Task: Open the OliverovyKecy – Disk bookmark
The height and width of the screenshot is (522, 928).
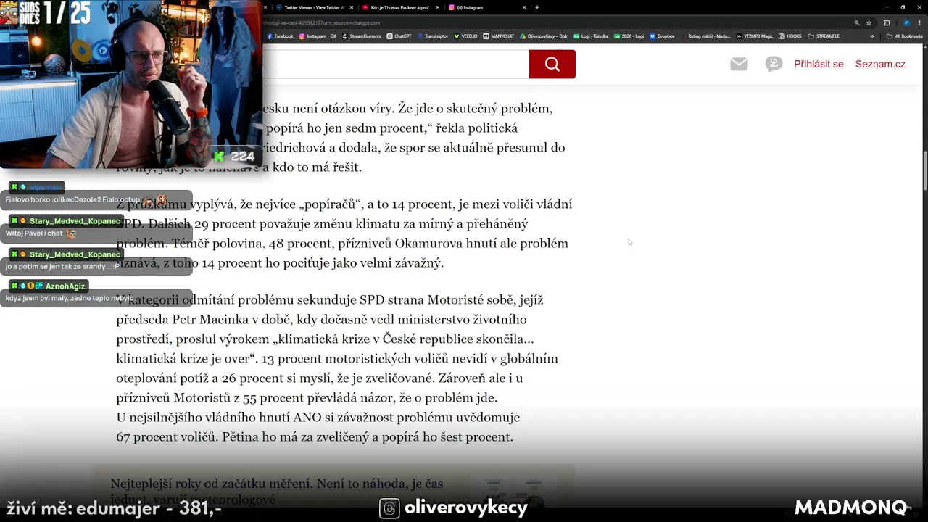Action: pos(544,36)
